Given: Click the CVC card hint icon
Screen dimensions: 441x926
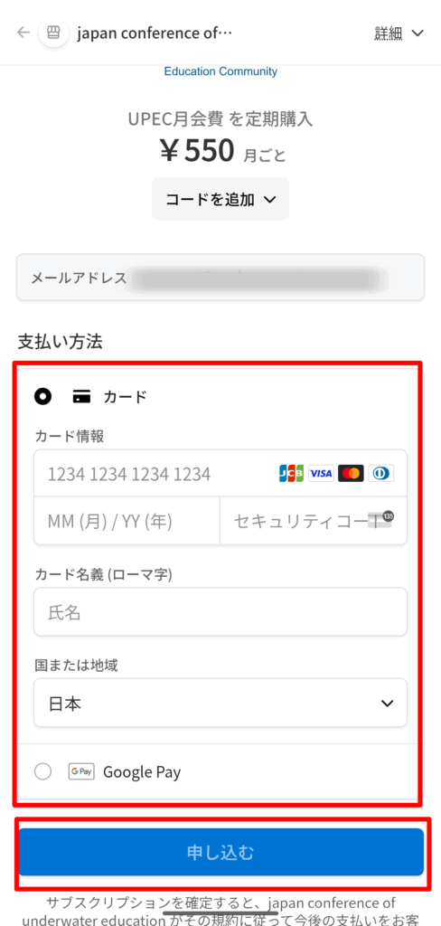Looking at the screenshot, I should [x=380, y=520].
